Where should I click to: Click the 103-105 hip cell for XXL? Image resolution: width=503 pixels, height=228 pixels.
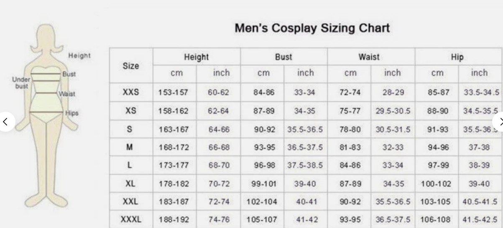(x=436, y=202)
